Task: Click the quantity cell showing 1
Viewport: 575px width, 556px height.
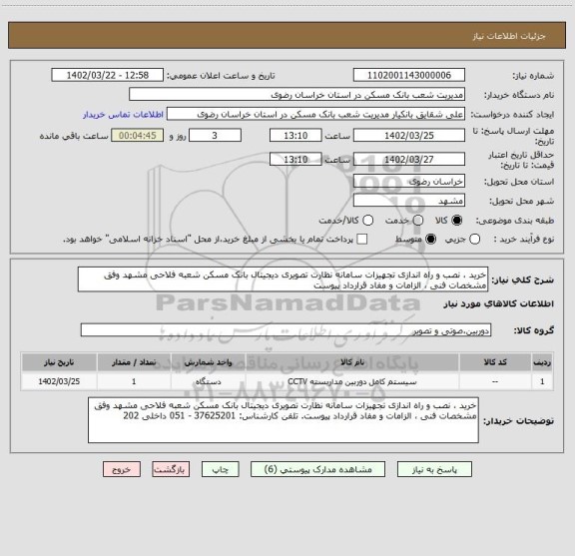Action: [x=134, y=381]
